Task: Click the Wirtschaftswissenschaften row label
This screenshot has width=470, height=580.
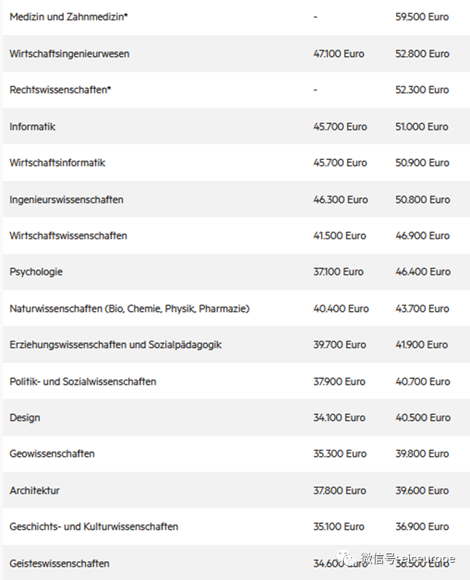Action: coord(69,235)
